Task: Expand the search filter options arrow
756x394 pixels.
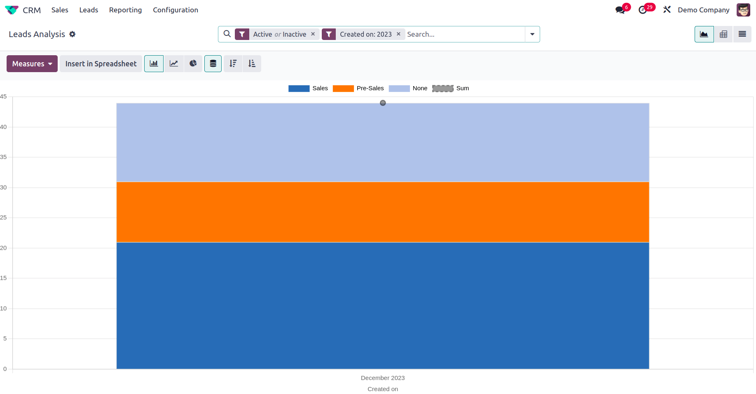Action: click(532, 34)
